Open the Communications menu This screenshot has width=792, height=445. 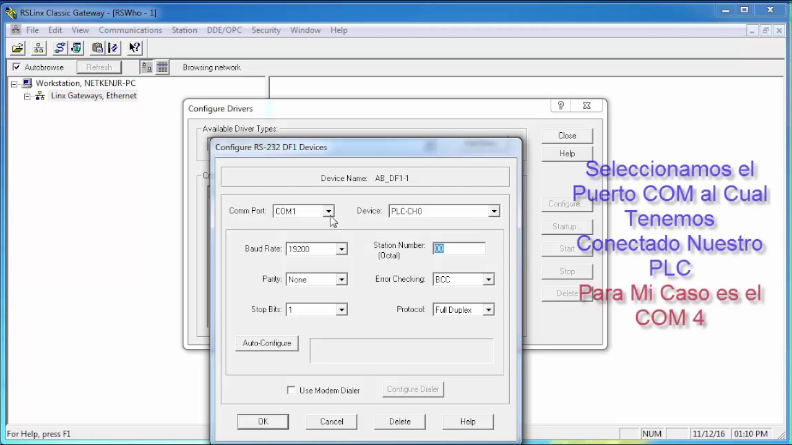pos(130,30)
